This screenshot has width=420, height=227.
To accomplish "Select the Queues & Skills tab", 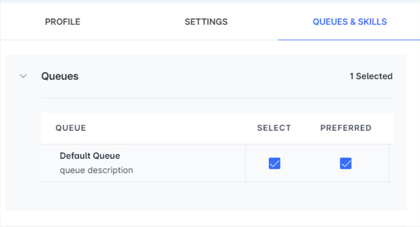I will point(349,22).
